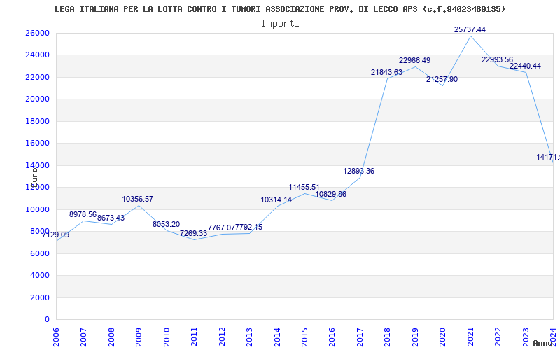560x350 pixels.
Task: Click the 22966.49 data label
Action: [x=414, y=60]
